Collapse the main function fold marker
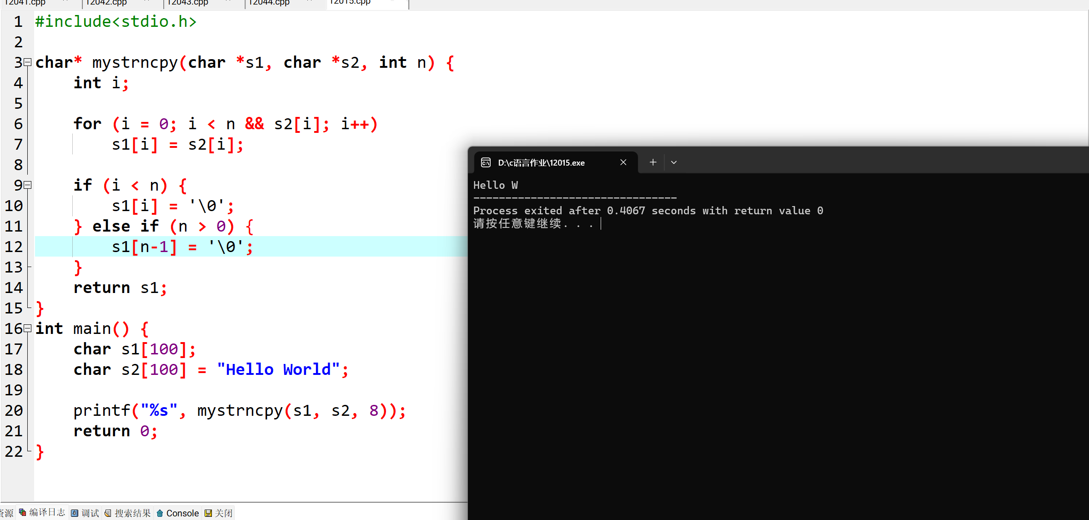 coord(27,328)
